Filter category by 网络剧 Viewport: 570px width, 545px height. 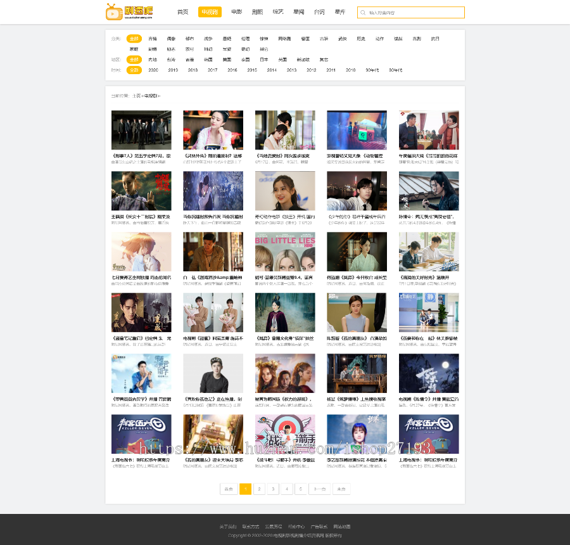coord(284,39)
